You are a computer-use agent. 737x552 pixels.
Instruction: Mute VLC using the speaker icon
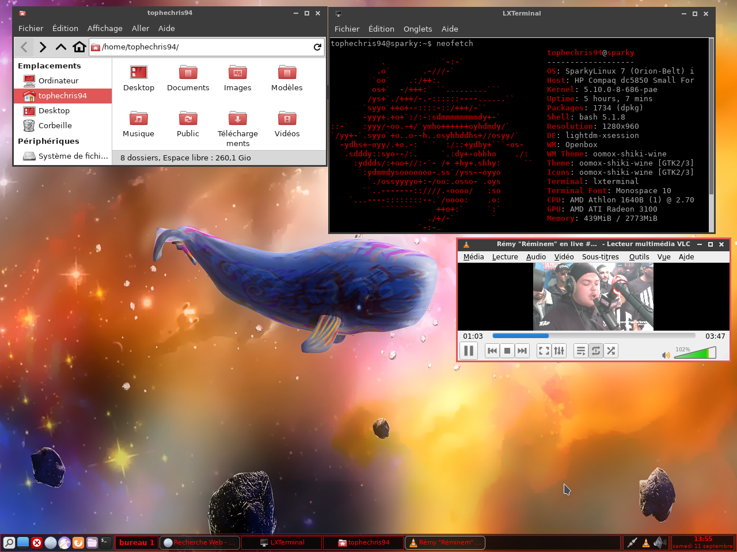(x=666, y=355)
